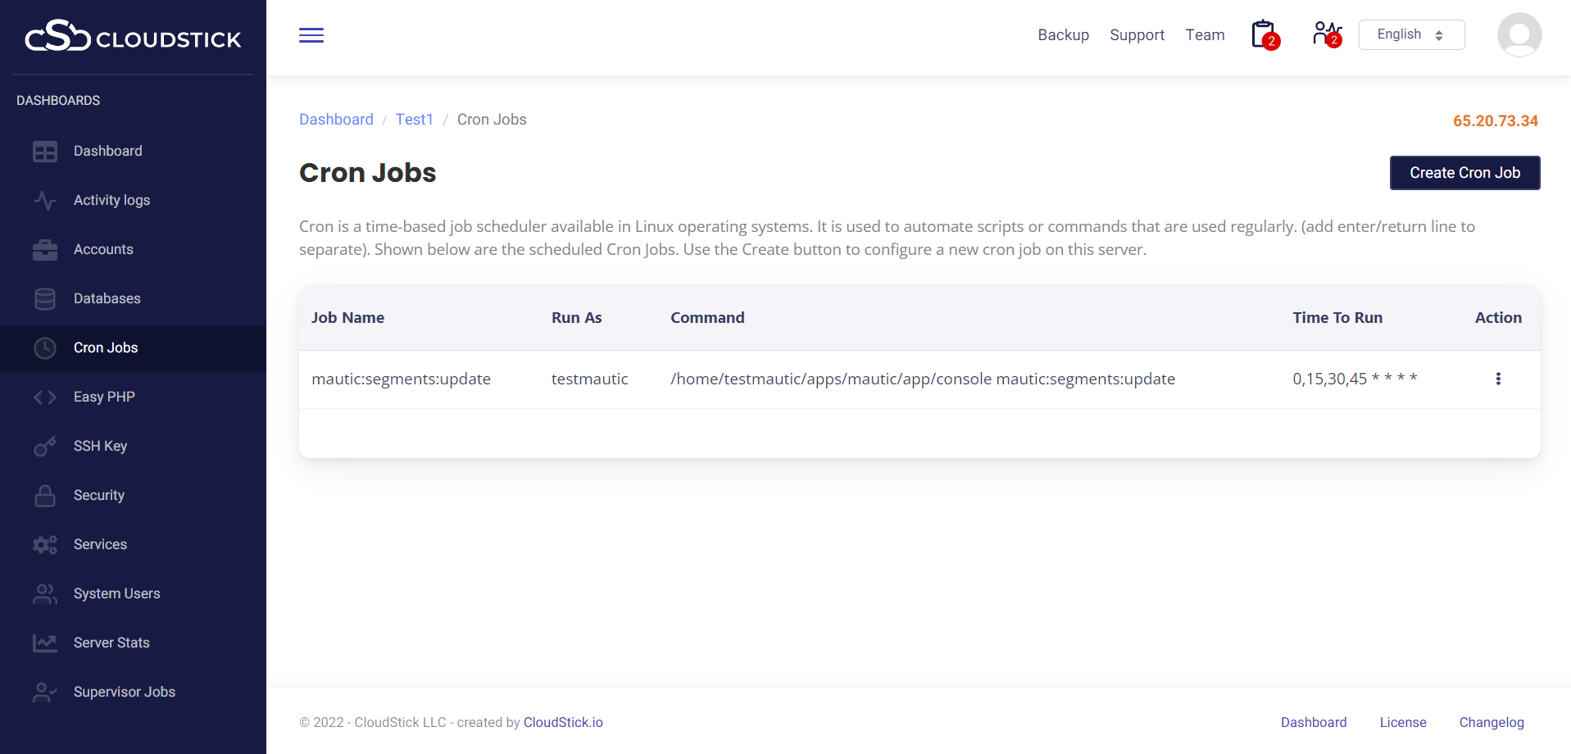This screenshot has height=754, width=1571.
Task: Visit the CloudStick.io footer link
Action: click(563, 722)
